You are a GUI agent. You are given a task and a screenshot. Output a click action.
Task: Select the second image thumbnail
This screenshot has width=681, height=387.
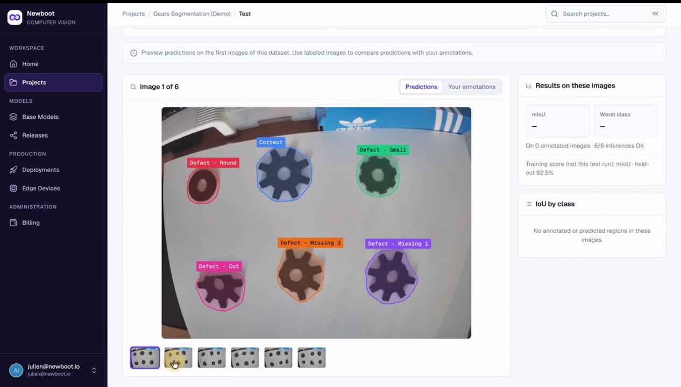coord(178,357)
